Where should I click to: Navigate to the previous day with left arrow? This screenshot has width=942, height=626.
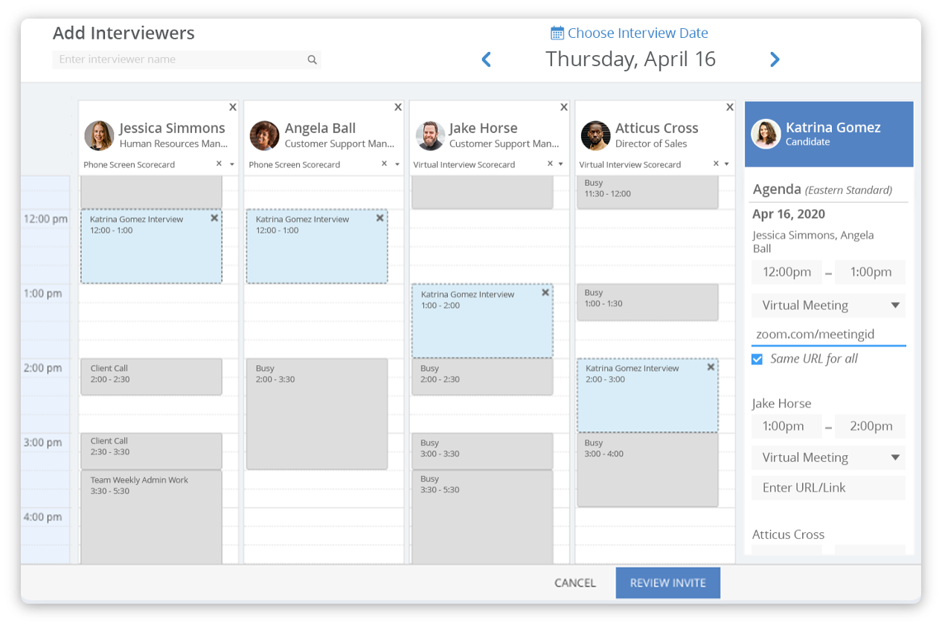(486, 59)
